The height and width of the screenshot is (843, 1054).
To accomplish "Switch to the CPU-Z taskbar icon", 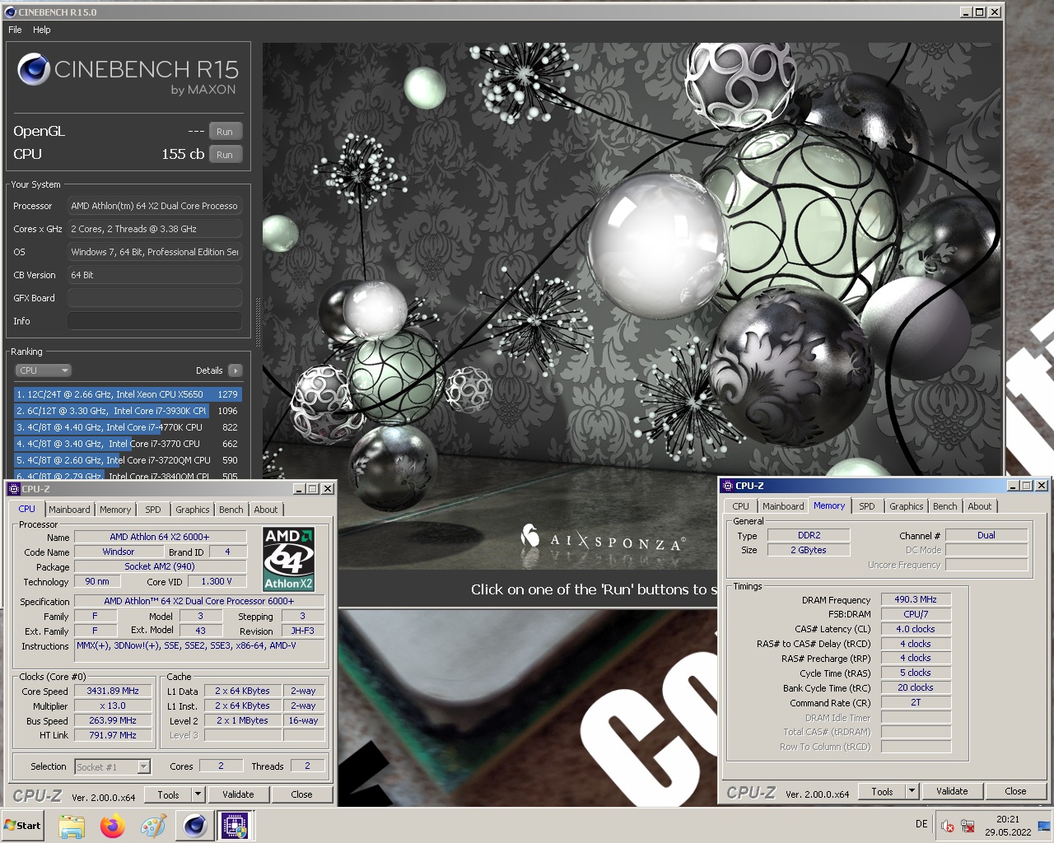I will [235, 826].
